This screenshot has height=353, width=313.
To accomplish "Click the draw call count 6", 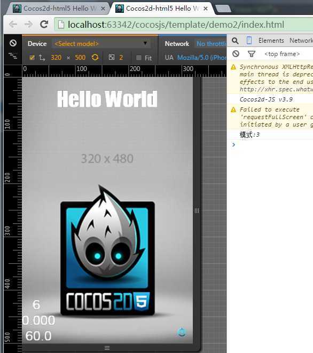I will coord(36,304).
